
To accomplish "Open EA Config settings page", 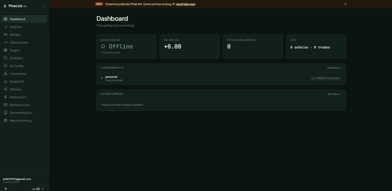I will point(24,66).
